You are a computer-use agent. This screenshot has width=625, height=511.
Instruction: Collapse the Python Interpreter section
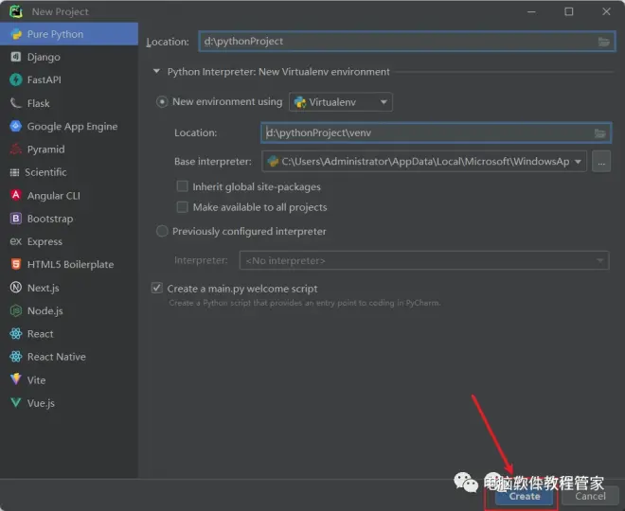(156, 71)
